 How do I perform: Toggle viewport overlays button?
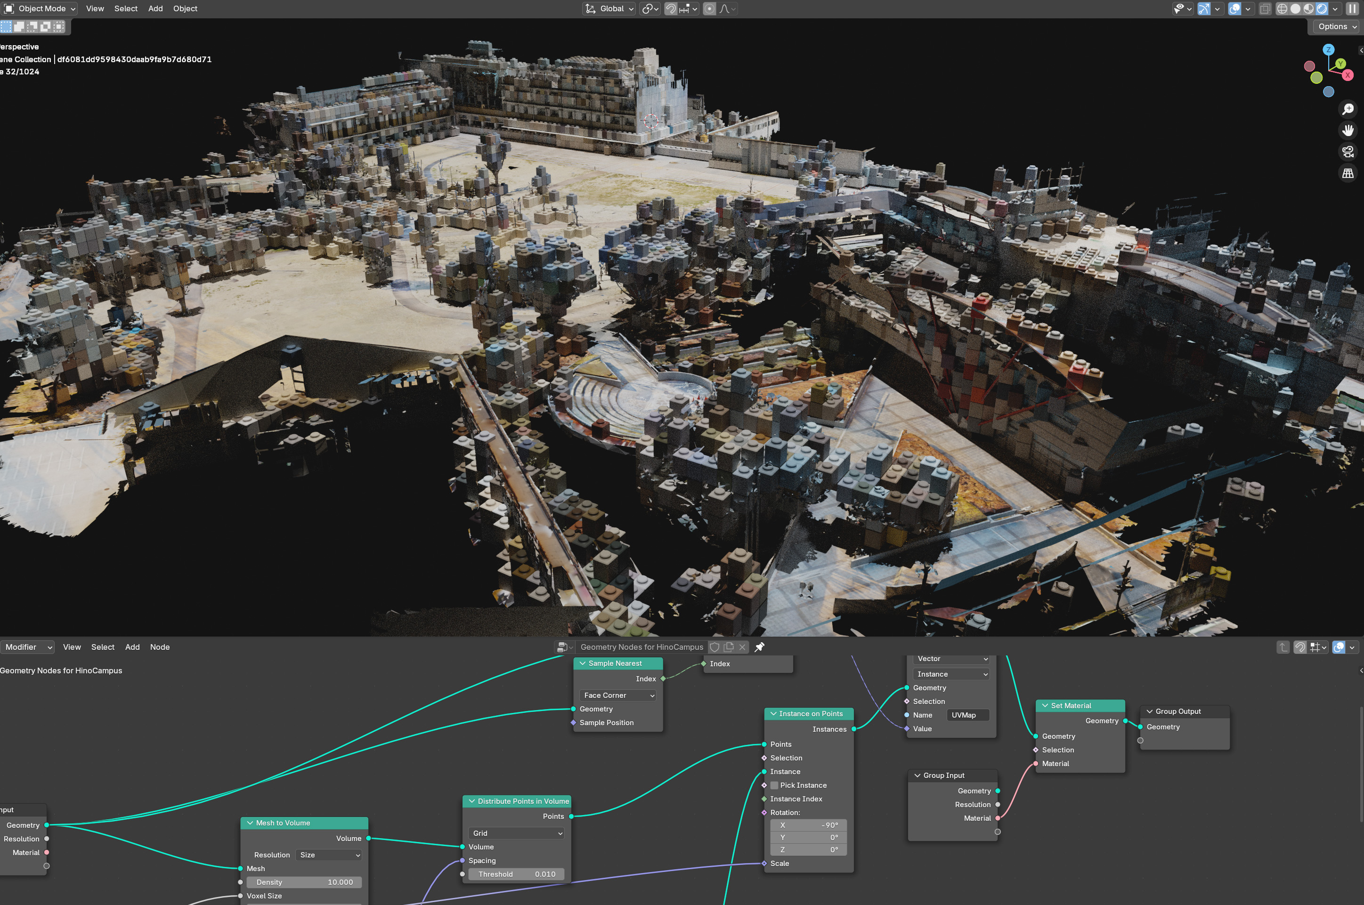click(x=1234, y=8)
